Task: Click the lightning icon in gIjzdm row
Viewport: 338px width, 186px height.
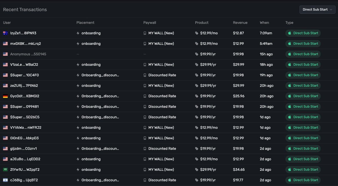Action: coord(78,149)
